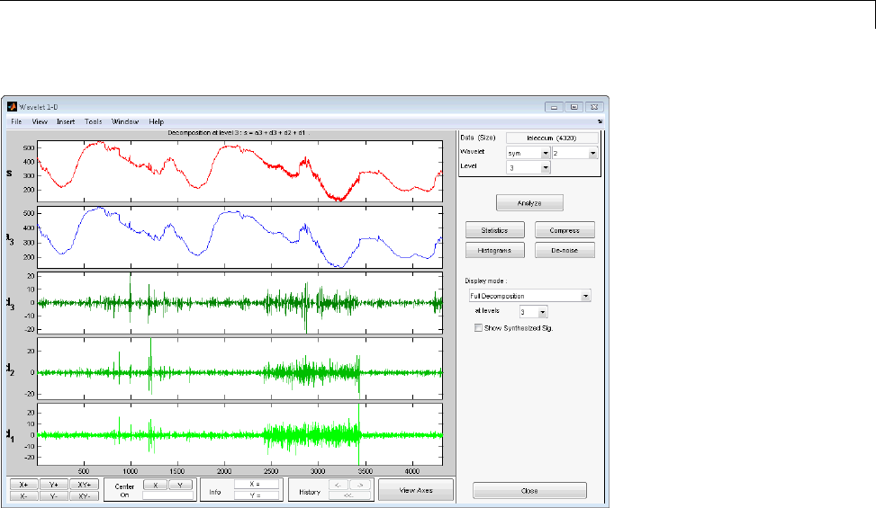Click the History forward arrow button
The height and width of the screenshot is (508, 876).
[x=360, y=485]
